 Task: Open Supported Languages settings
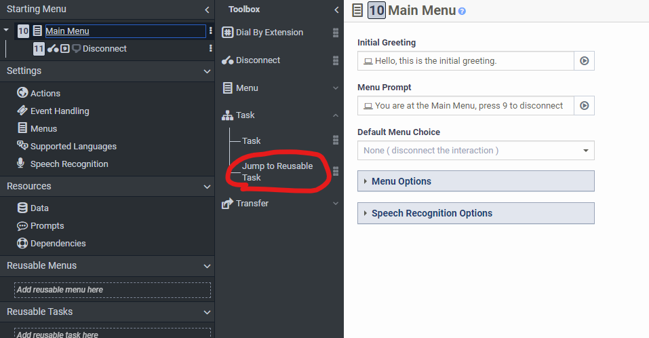tap(73, 147)
